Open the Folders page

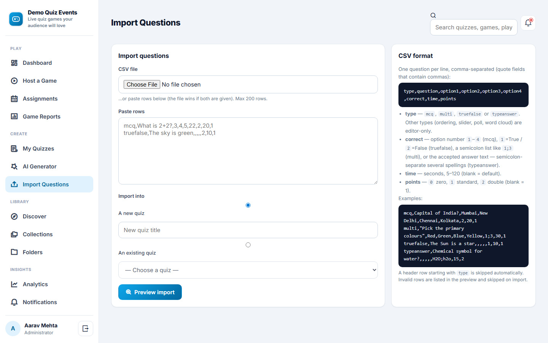tap(49, 252)
